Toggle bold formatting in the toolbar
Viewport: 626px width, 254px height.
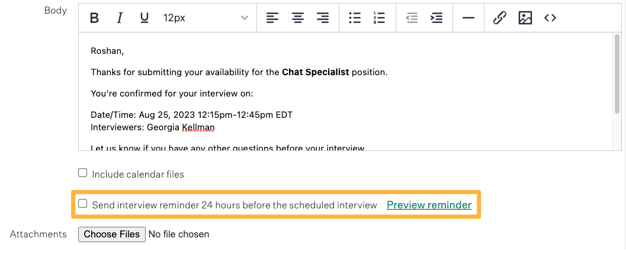pos(94,18)
